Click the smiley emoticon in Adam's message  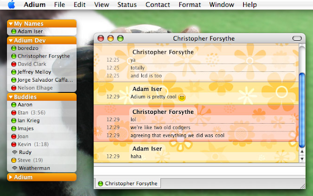[x=182, y=97]
